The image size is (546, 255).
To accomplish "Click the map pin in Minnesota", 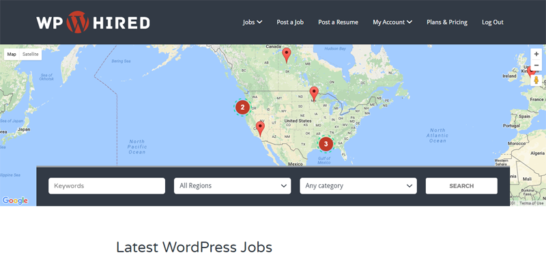I will click(314, 94).
